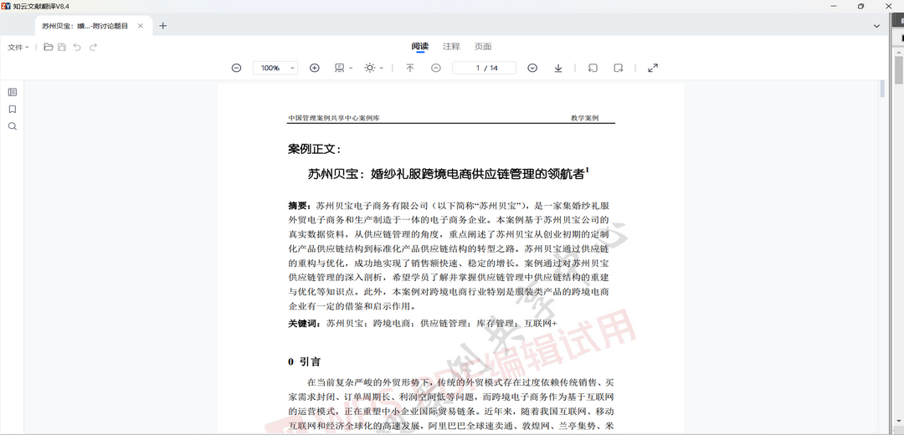Image resolution: width=904 pixels, height=435 pixels.
Task: Go to the next page
Action: 532,68
